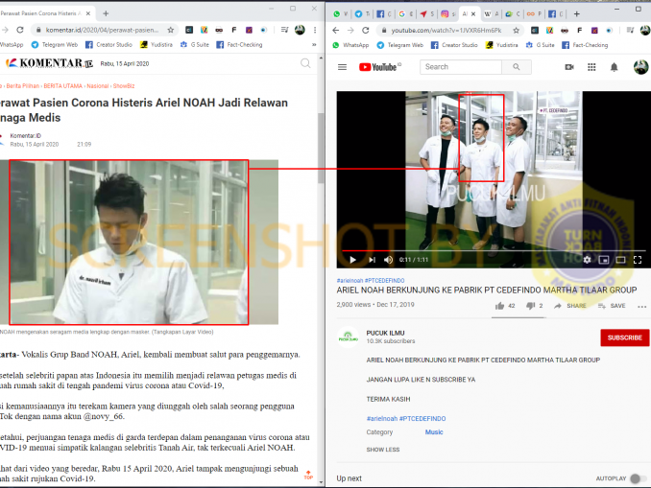The height and width of the screenshot is (488, 651).
Task: Reload the Komentar browser window
Action: [x=20, y=30]
